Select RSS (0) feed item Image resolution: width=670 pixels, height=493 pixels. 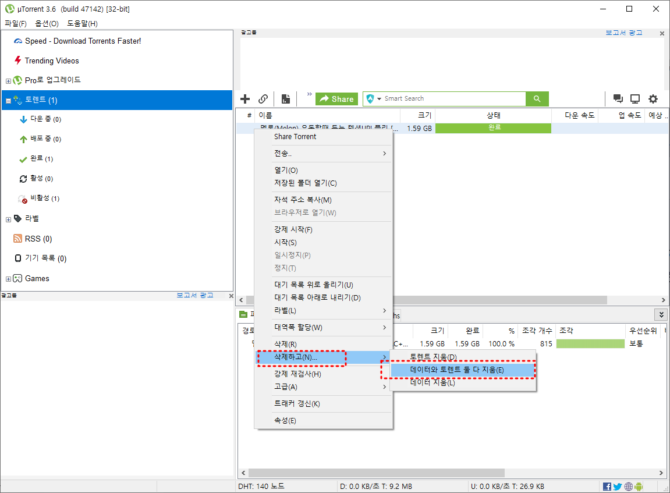tap(38, 239)
